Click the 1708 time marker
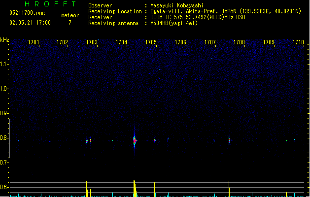The width and height of the screenshot is (310, 197). [239, 42]
